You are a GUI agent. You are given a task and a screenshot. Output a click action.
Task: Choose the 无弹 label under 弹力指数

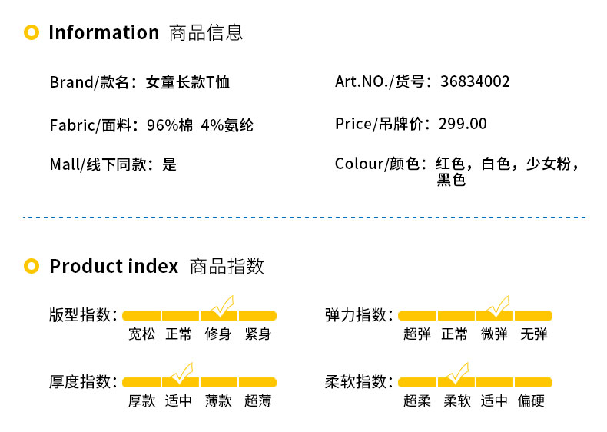[x=533, y=334]
